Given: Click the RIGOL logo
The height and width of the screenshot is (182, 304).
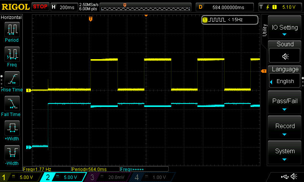Looking at the screenshot, I should pos(16,7).
